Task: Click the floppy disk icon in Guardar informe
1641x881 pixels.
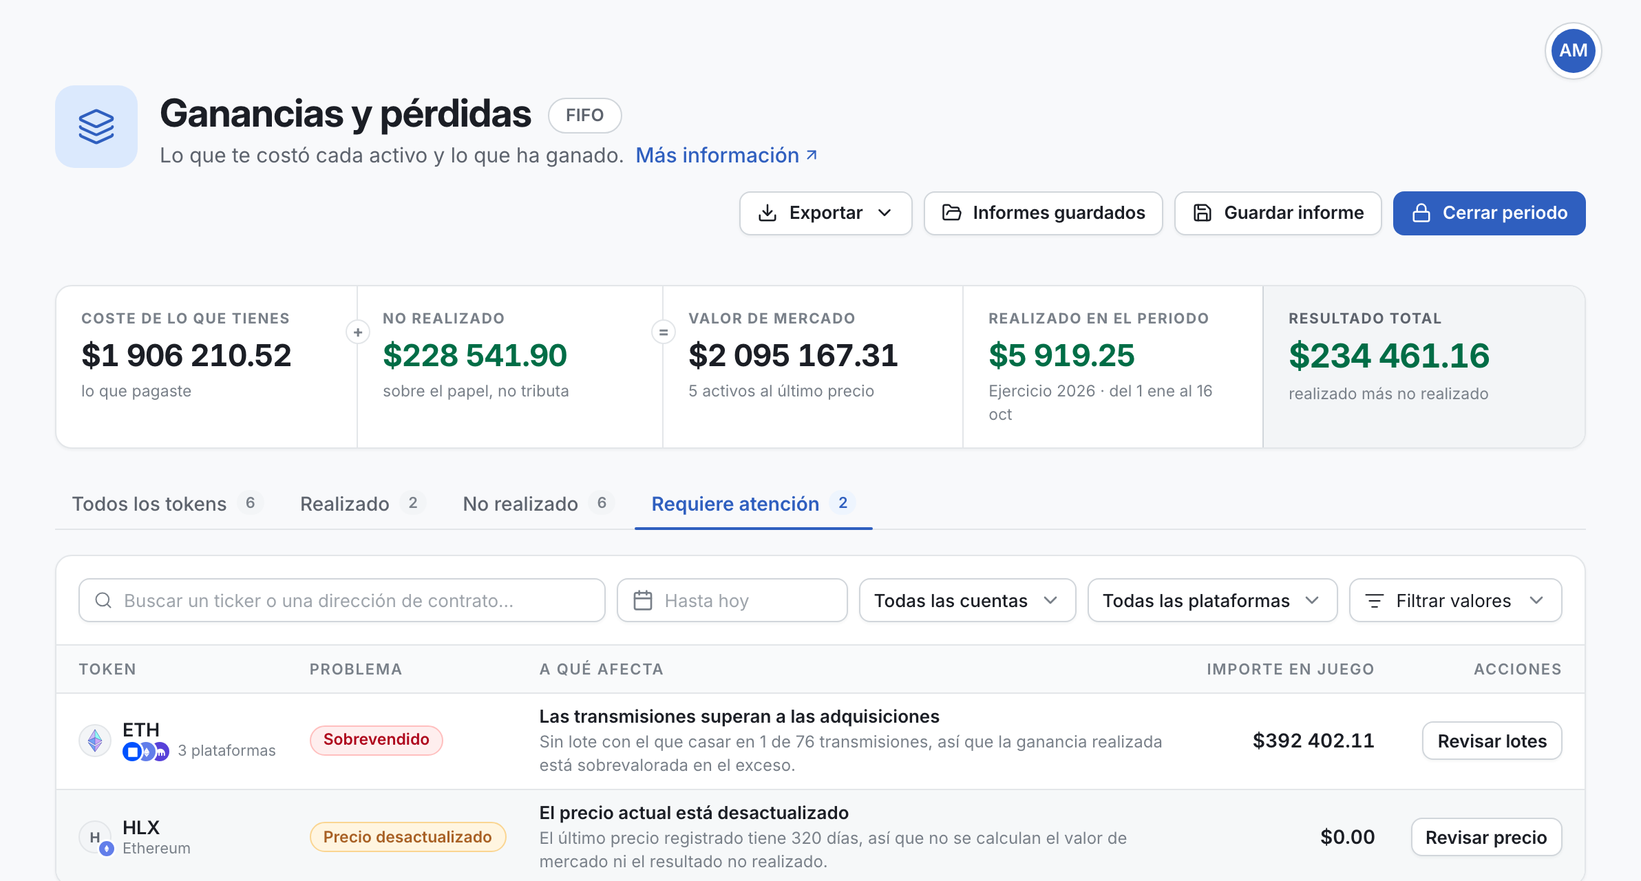Action: [x=1202, y=213]
